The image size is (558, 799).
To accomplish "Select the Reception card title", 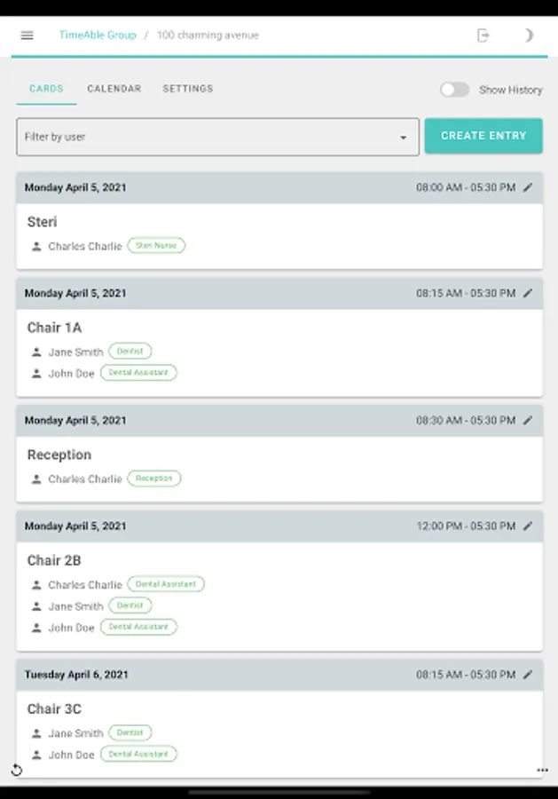I will click(59, 455).
